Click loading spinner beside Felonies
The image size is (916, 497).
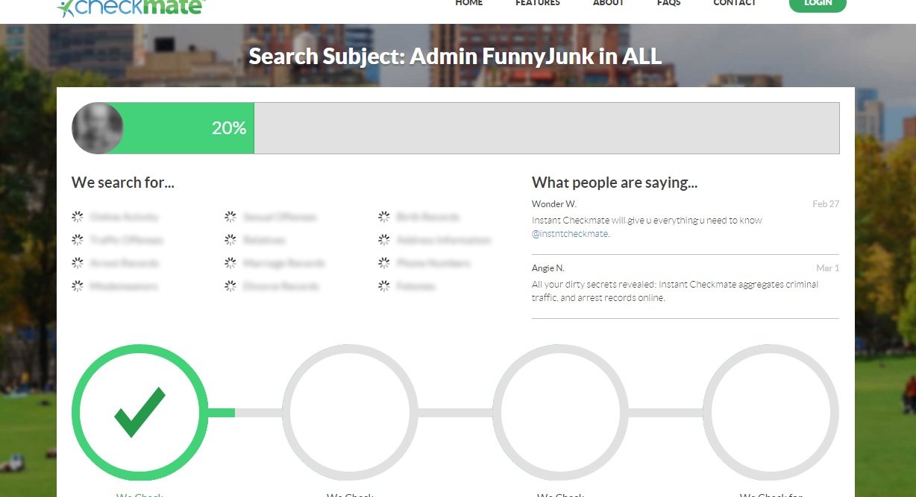pos(384,286)
